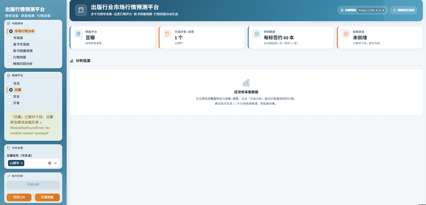Screen dimensions: 426x205
Task: Click the 执行分析 trend icon
Action: pyautogui.click(x=9, y=176)
